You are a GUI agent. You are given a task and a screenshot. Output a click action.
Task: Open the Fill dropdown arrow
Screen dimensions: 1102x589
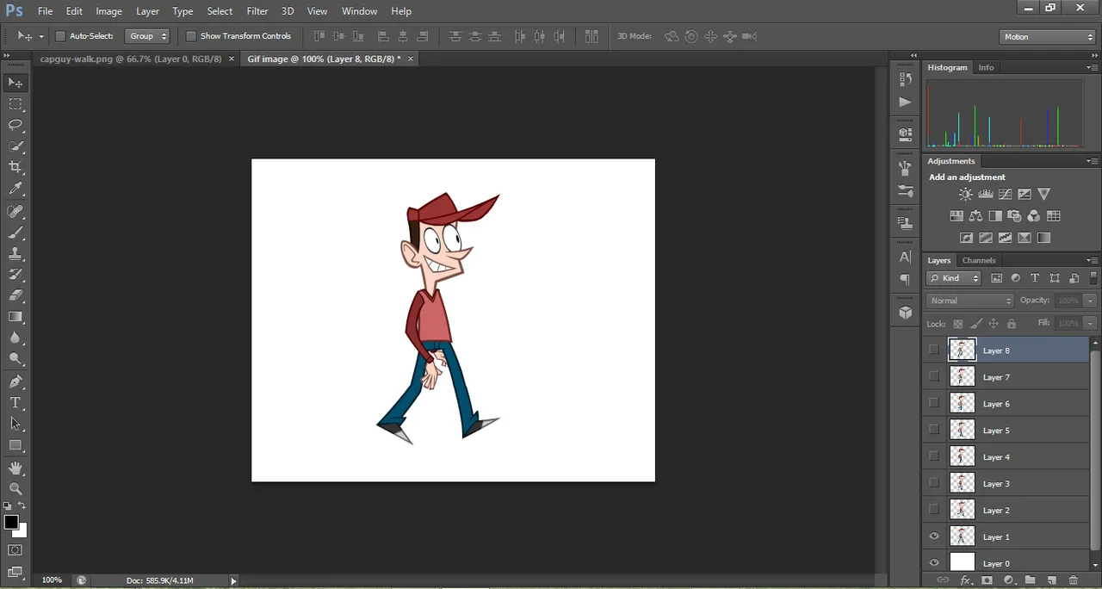[x=1090, y=323]
